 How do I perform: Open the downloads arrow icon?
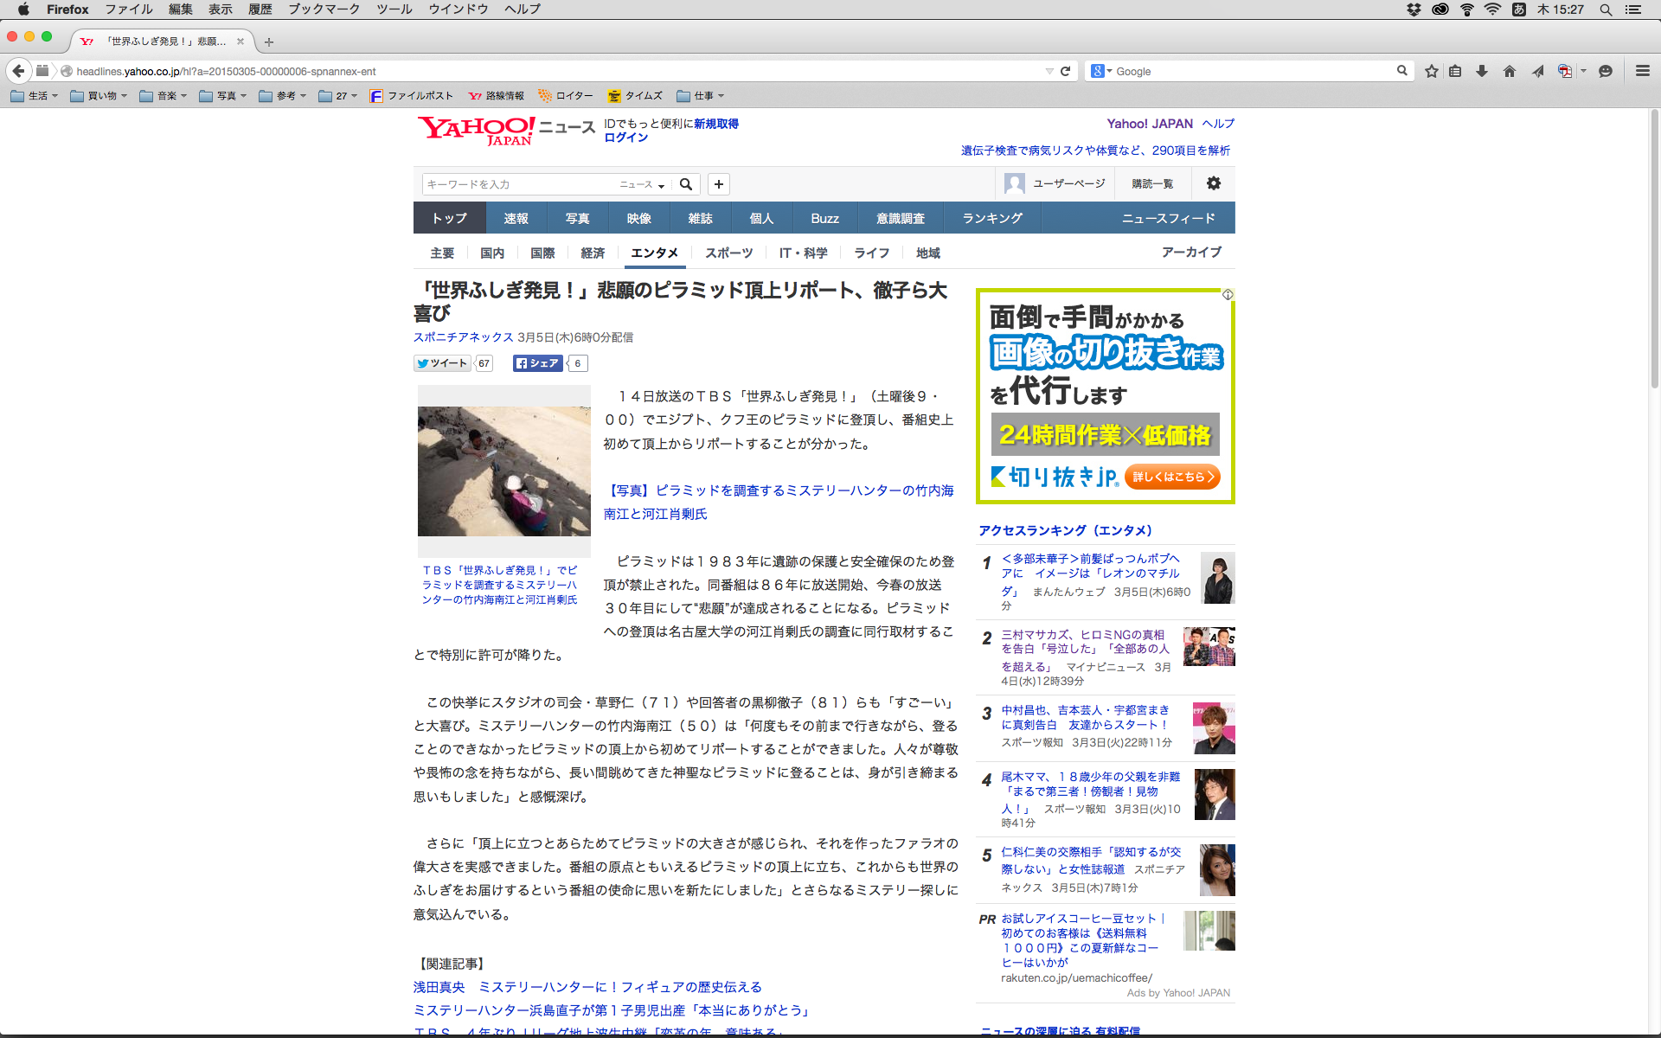[1482, 71]
